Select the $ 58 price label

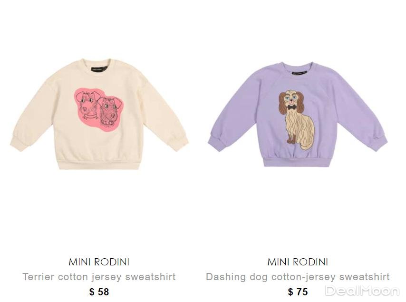pos(99,292)
